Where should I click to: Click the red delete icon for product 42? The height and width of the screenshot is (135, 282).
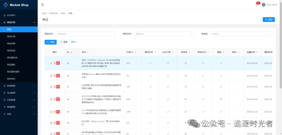pos(58,75)
